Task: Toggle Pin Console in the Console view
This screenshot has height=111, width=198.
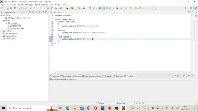Action: click(175, 76)
